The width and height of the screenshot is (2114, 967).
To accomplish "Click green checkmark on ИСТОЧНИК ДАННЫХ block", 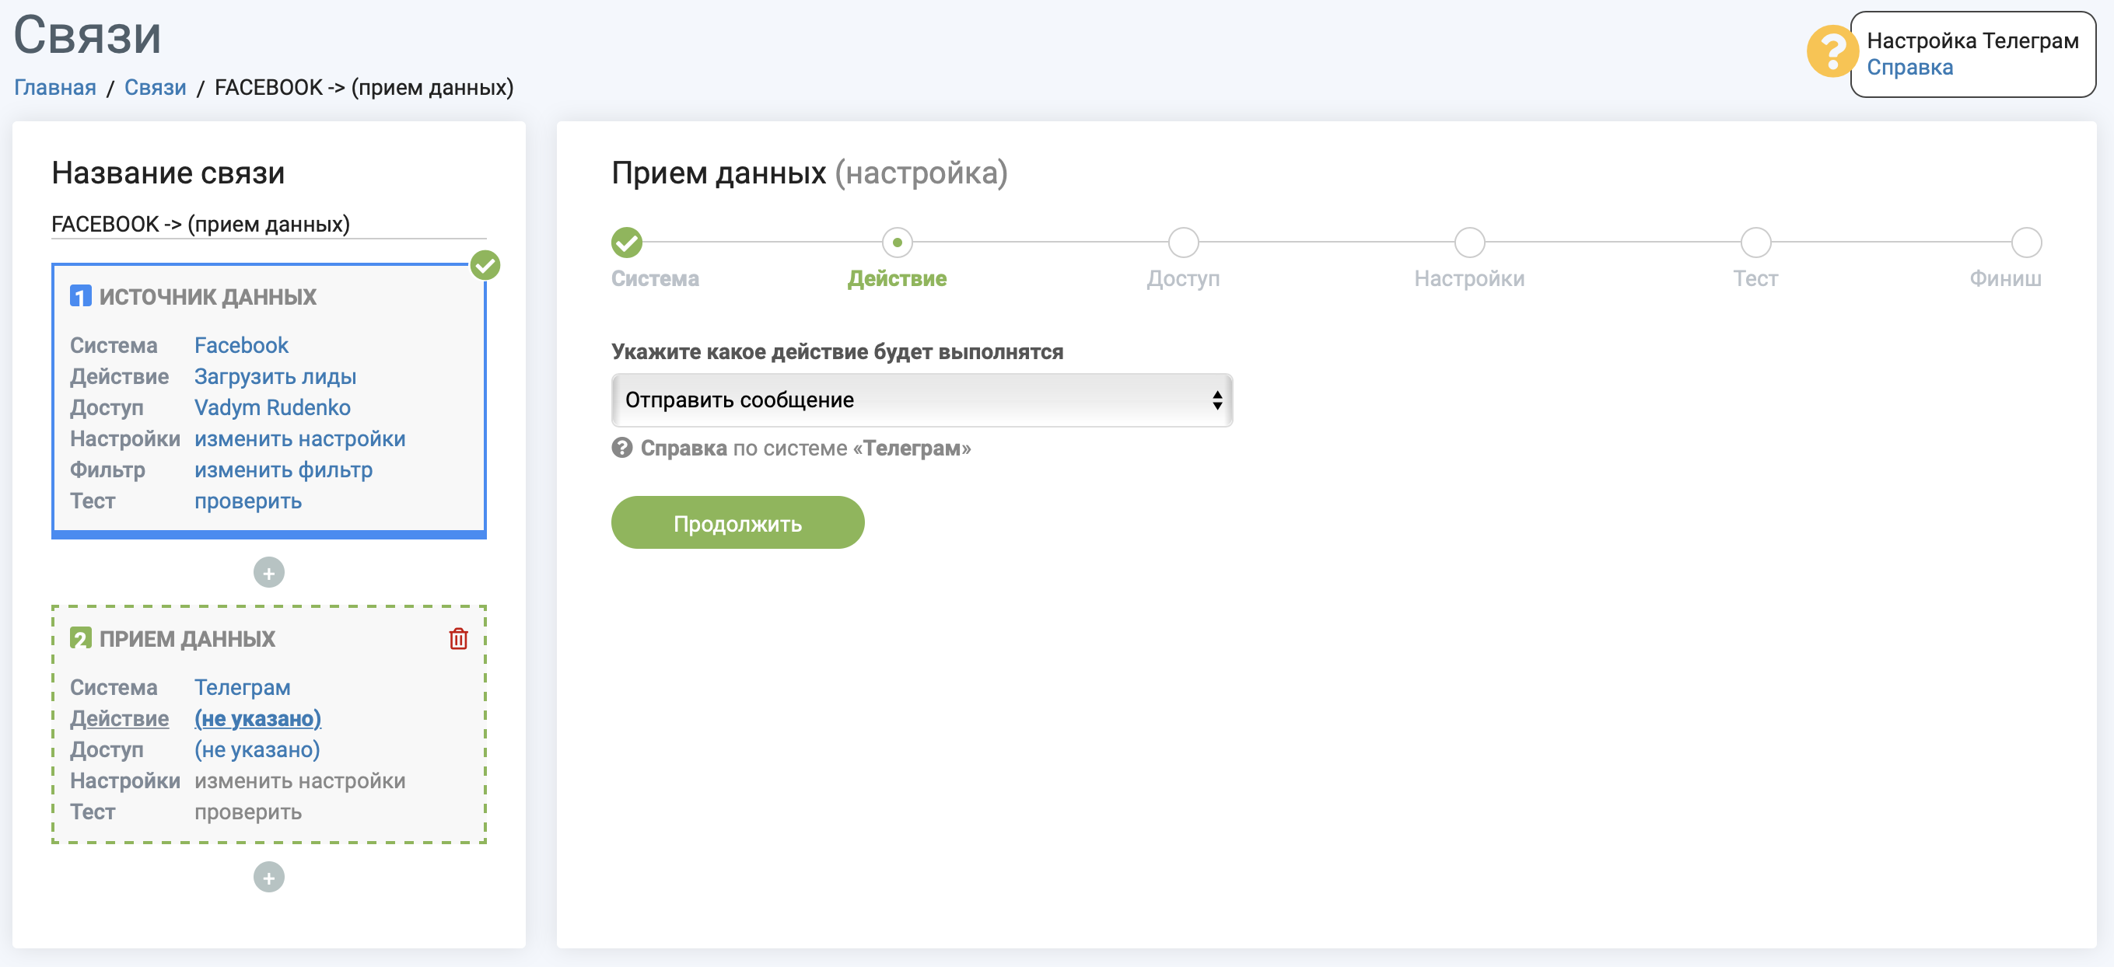I will (x=485, y=265).
